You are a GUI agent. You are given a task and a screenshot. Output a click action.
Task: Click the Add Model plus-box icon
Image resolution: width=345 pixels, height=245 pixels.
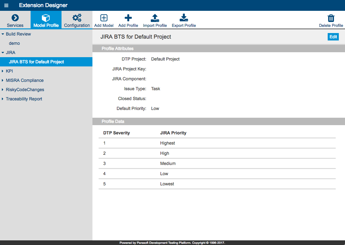point(104,18)
